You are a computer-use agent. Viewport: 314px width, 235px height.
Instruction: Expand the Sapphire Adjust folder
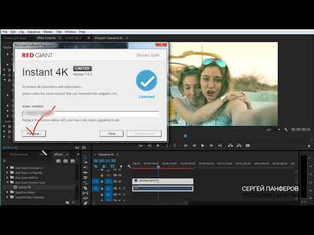click(7, 193)
